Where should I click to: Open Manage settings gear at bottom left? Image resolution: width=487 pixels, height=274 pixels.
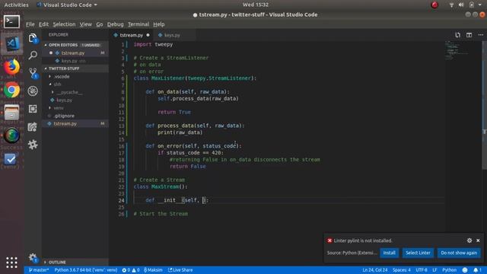tap(33, 257)
